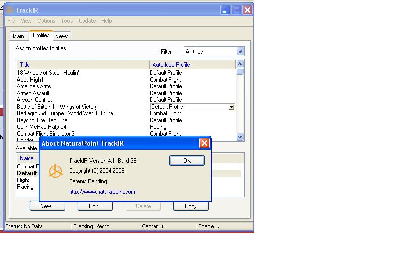Image resolution: width=393 pixels, height=263 pixels.
Task: Select Combat F profile in available list
Action: (28, 166)
